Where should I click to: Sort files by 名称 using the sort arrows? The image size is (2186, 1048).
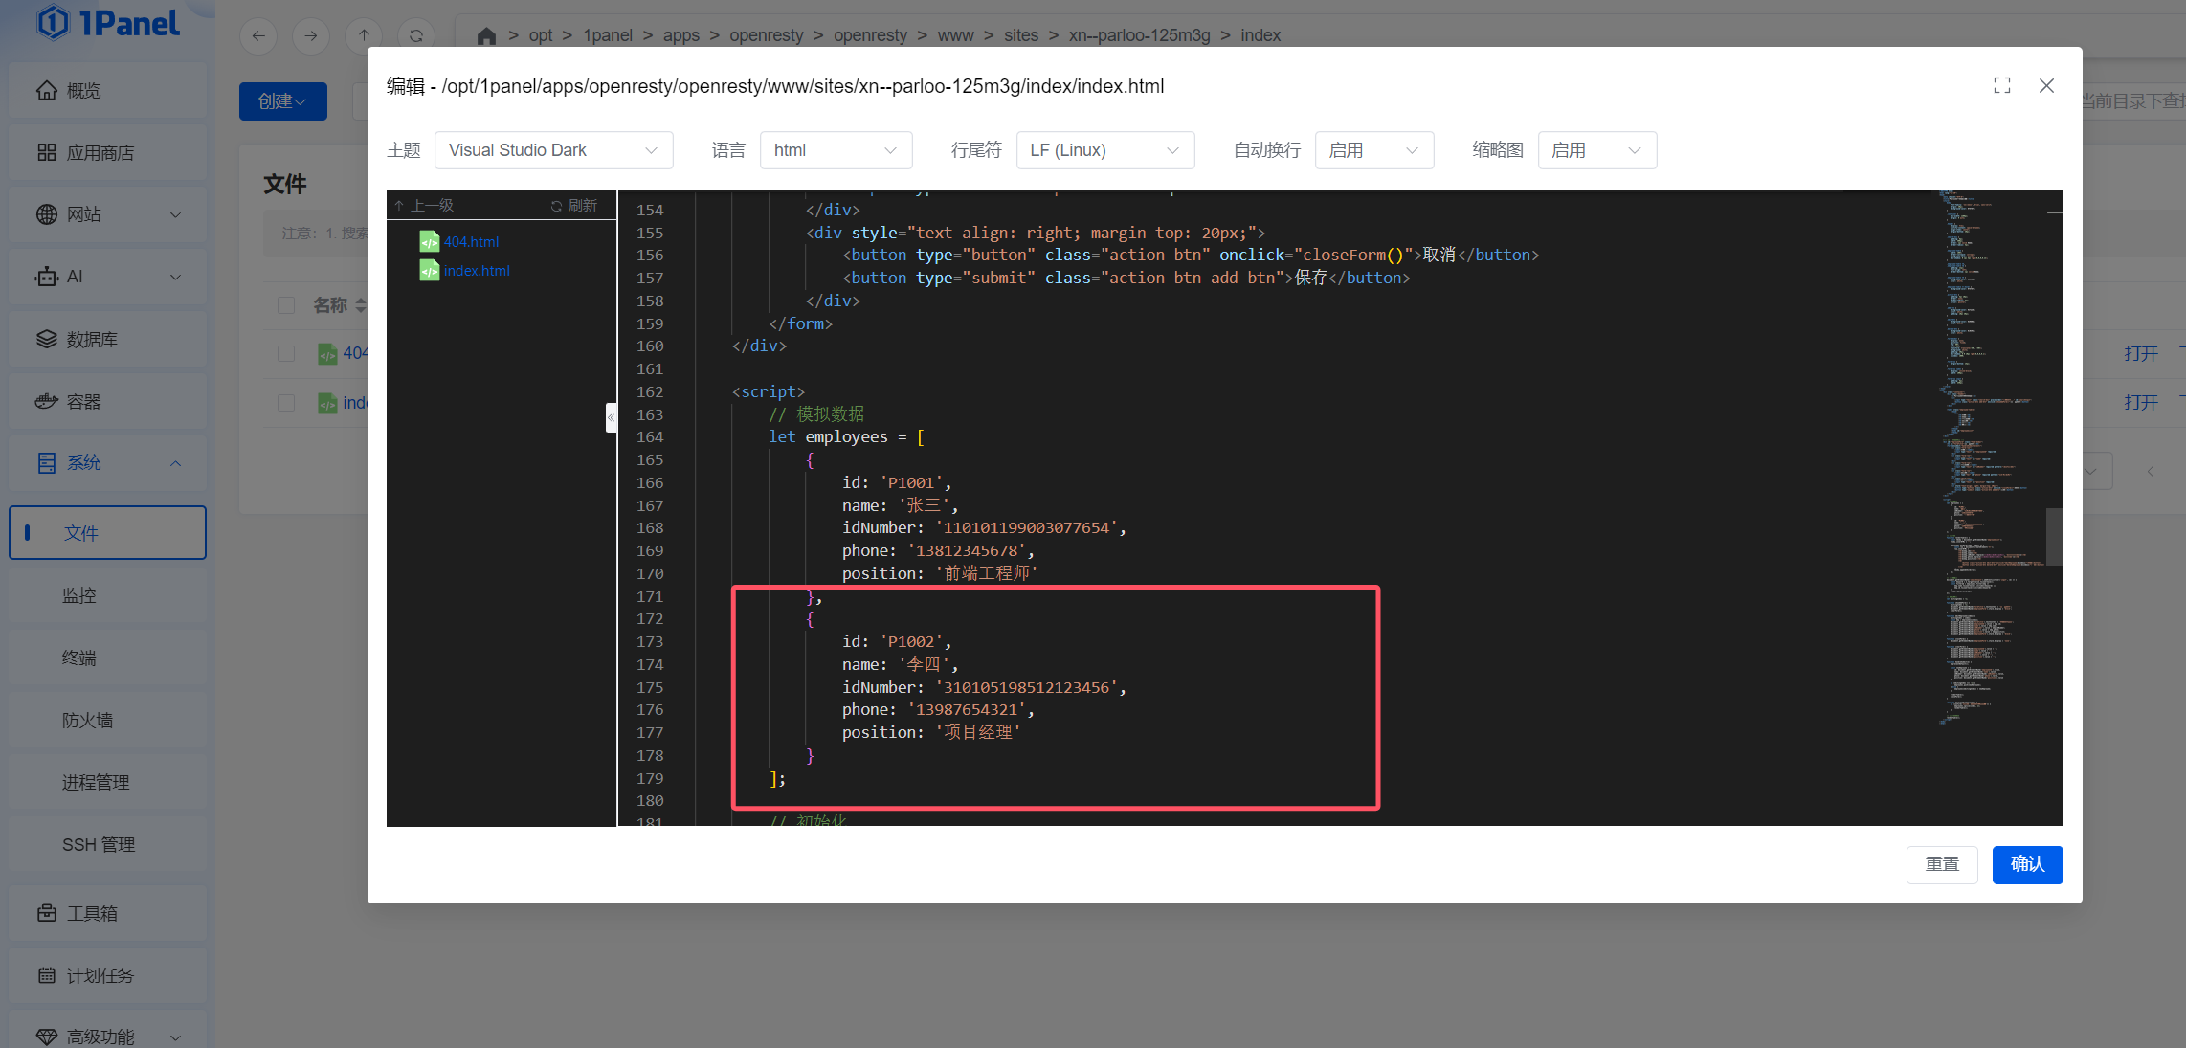[x=360, y=305]
